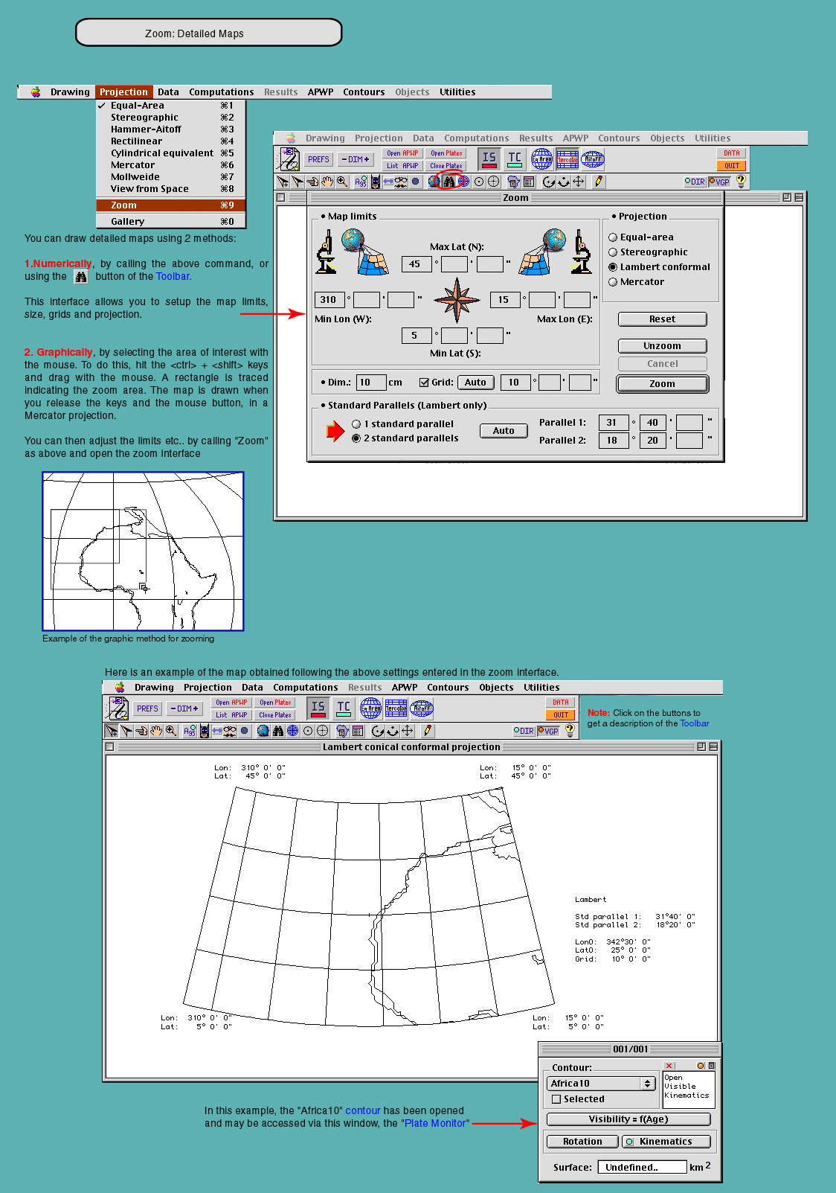Choose Gallery in the Projection menu
Screen dimensions: 836x1193
point(171,222)
